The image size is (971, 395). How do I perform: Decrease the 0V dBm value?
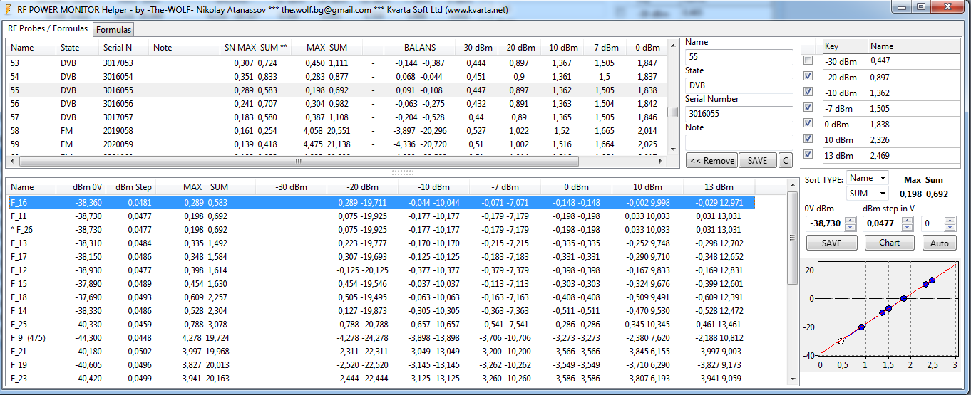click(852, 227)
